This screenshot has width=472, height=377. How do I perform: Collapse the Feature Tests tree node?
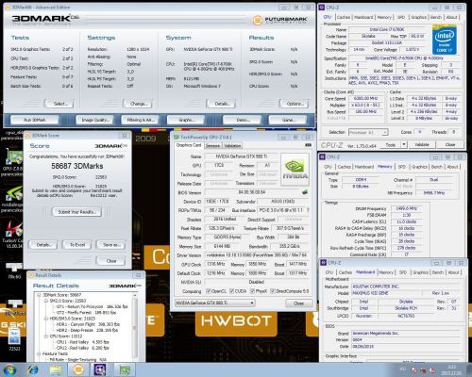coord(39,353)
